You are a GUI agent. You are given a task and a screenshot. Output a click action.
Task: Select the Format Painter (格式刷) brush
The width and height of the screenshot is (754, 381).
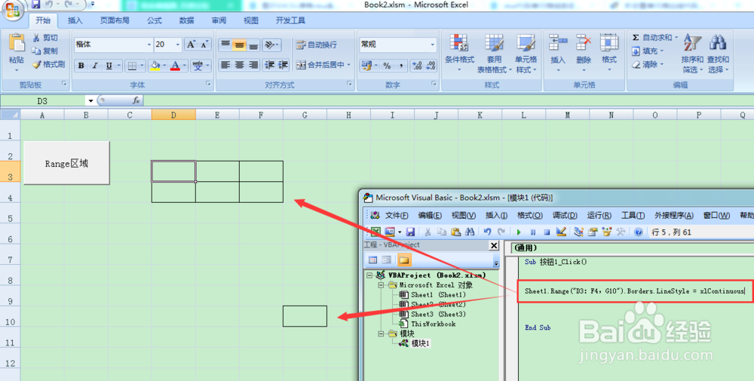[x=36, y=64]
